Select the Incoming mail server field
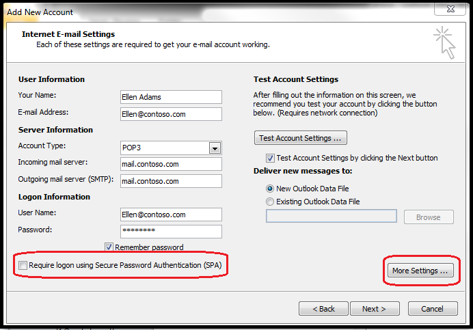The height and width of the screenshot is (330, 473). pyautogui.click(x=171, y=164)
